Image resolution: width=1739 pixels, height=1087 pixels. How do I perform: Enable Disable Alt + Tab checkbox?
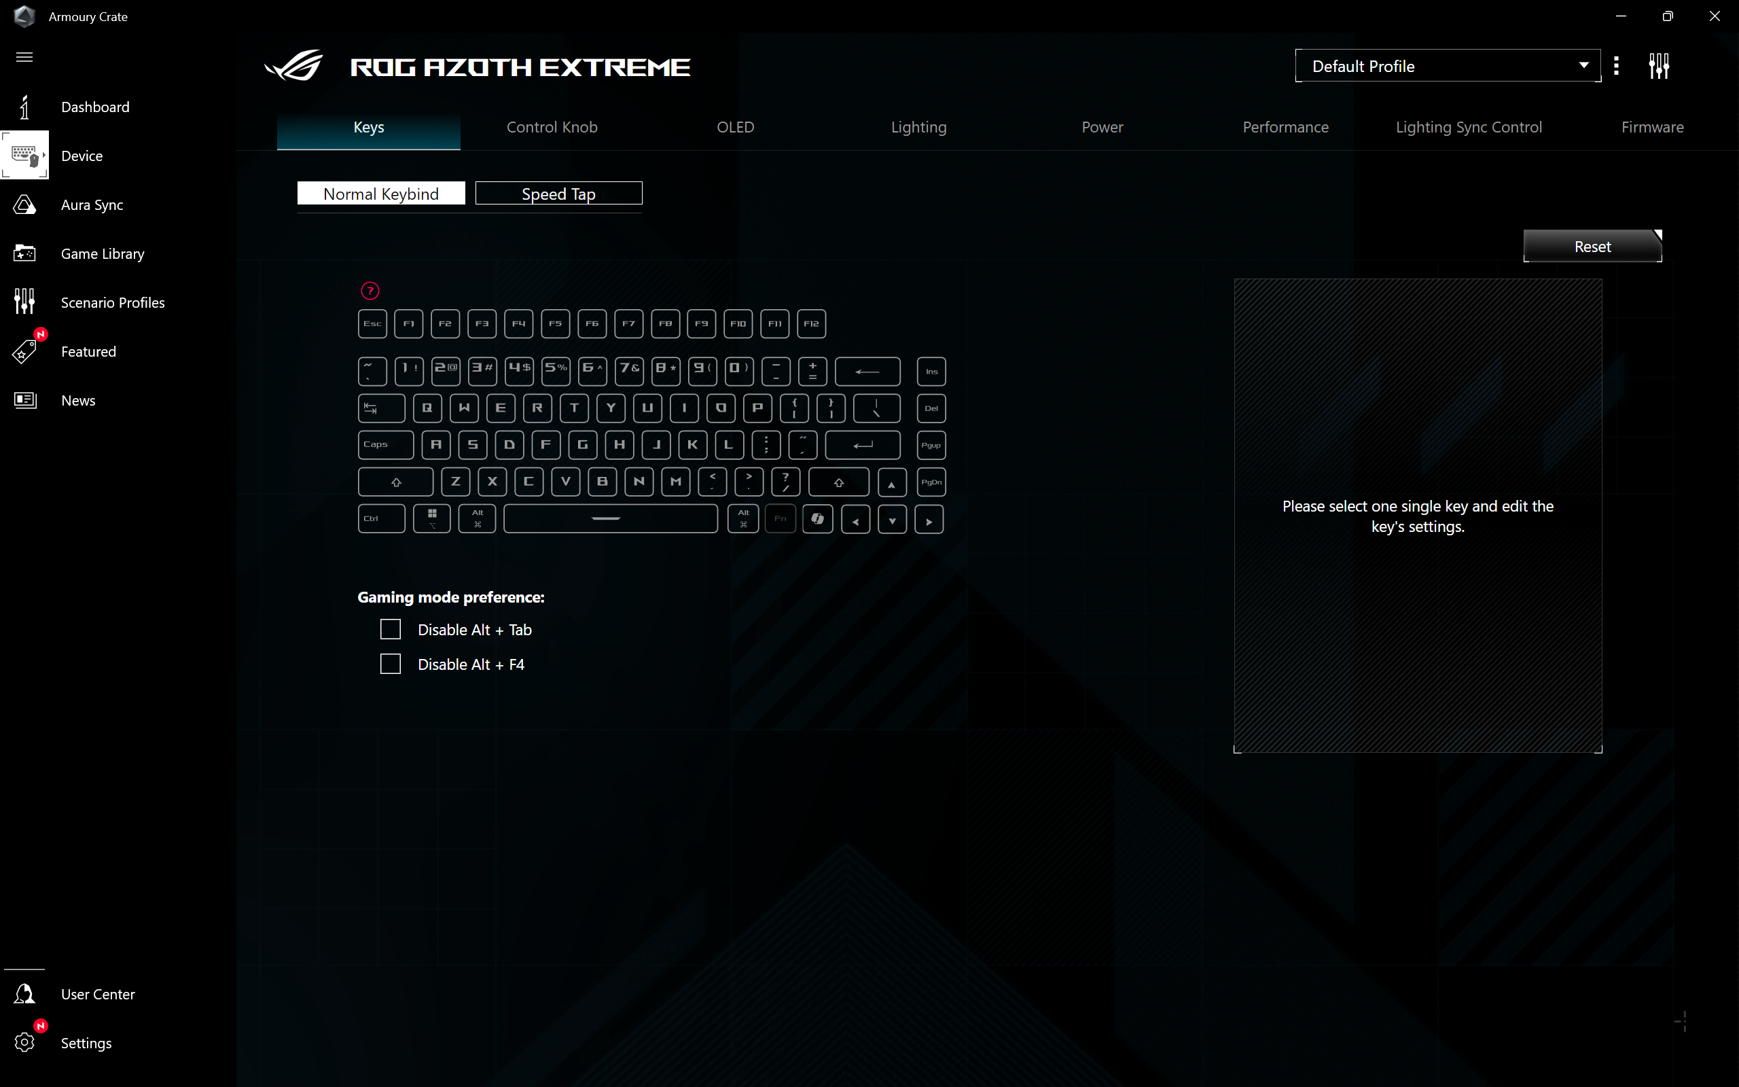coord(390,630)
